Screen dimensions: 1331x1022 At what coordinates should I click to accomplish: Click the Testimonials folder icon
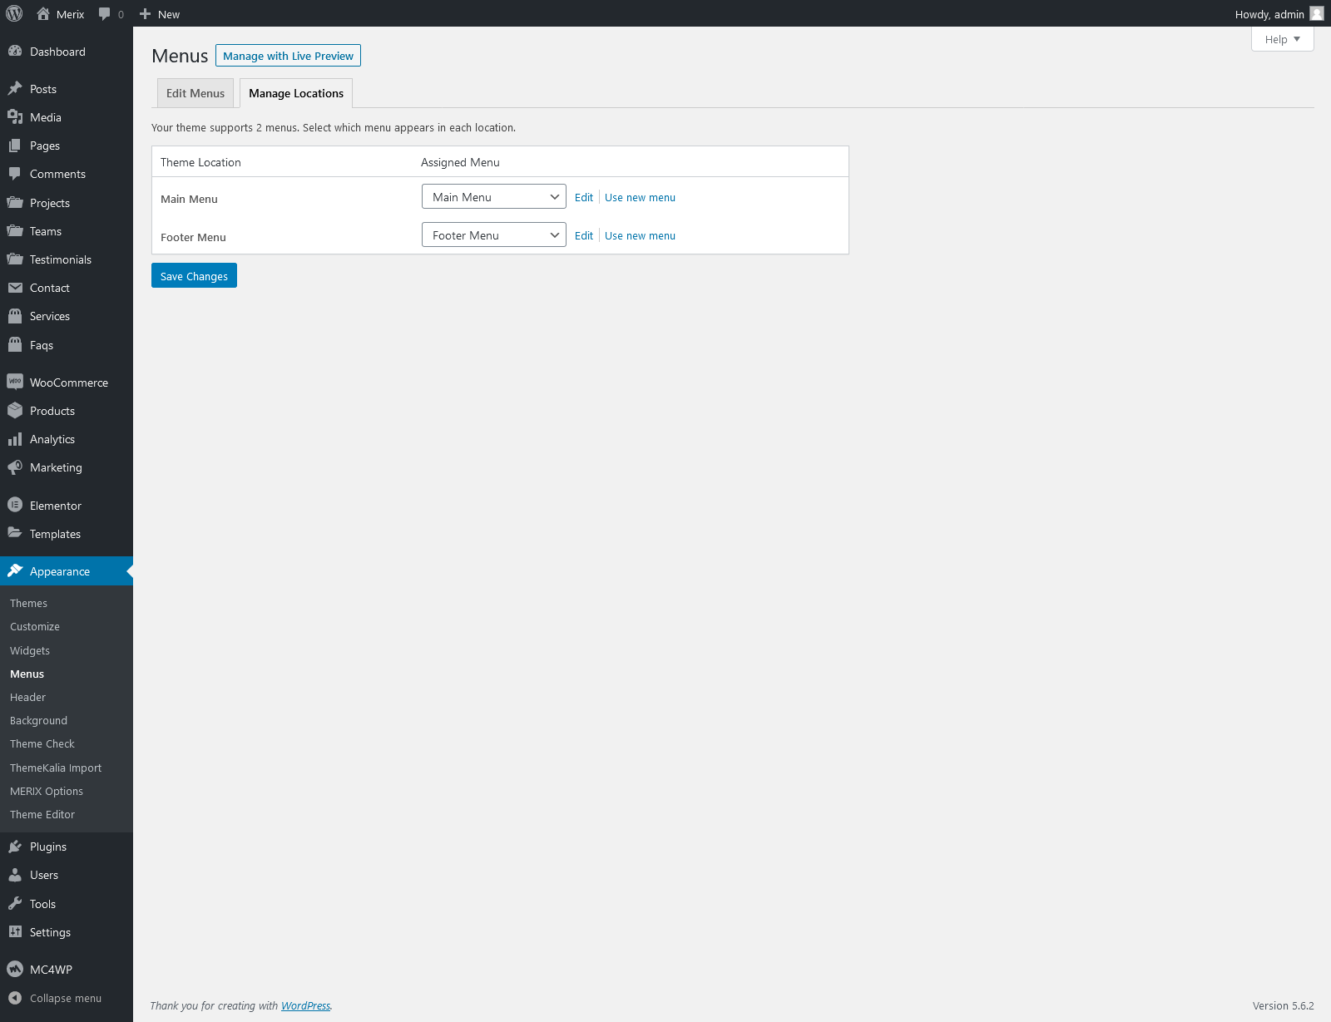15,259
